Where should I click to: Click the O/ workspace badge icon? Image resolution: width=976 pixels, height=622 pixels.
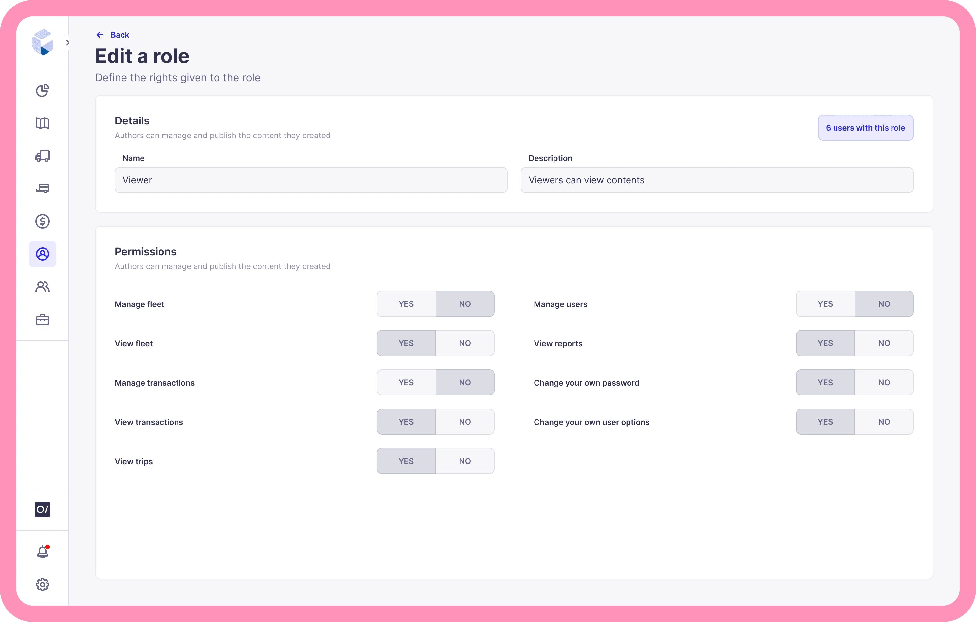click(42, 509)
